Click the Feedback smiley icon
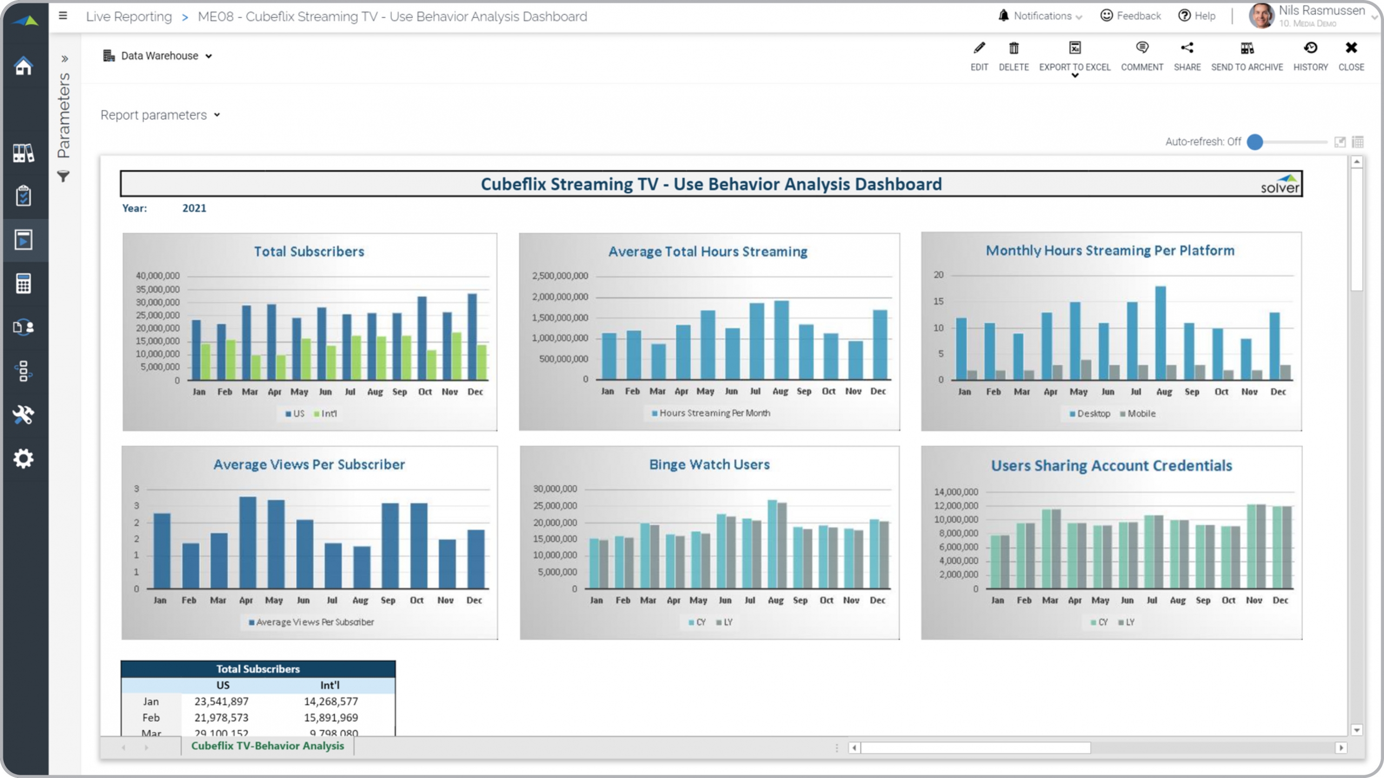 [1107, 16]
